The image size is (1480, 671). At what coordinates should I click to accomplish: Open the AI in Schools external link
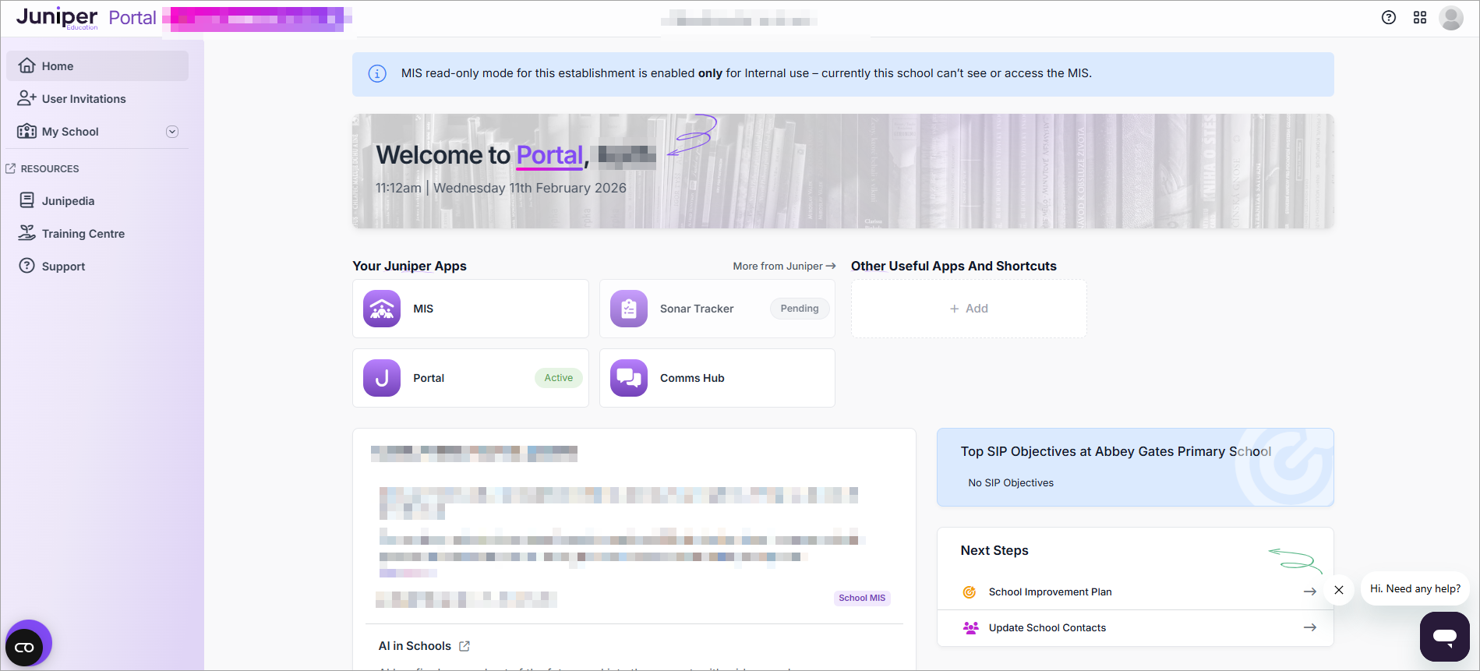pos(464,646)
